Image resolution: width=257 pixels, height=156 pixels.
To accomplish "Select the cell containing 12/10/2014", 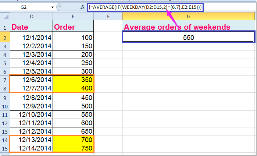I will (x=31, y=114).
